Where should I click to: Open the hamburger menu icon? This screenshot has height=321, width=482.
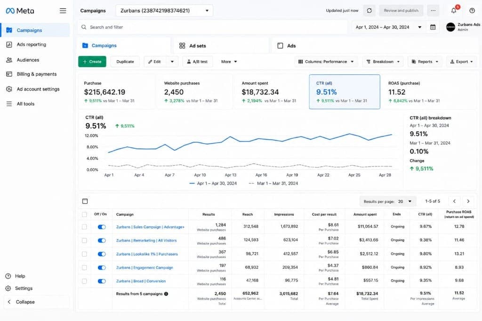tap(63, 11)
